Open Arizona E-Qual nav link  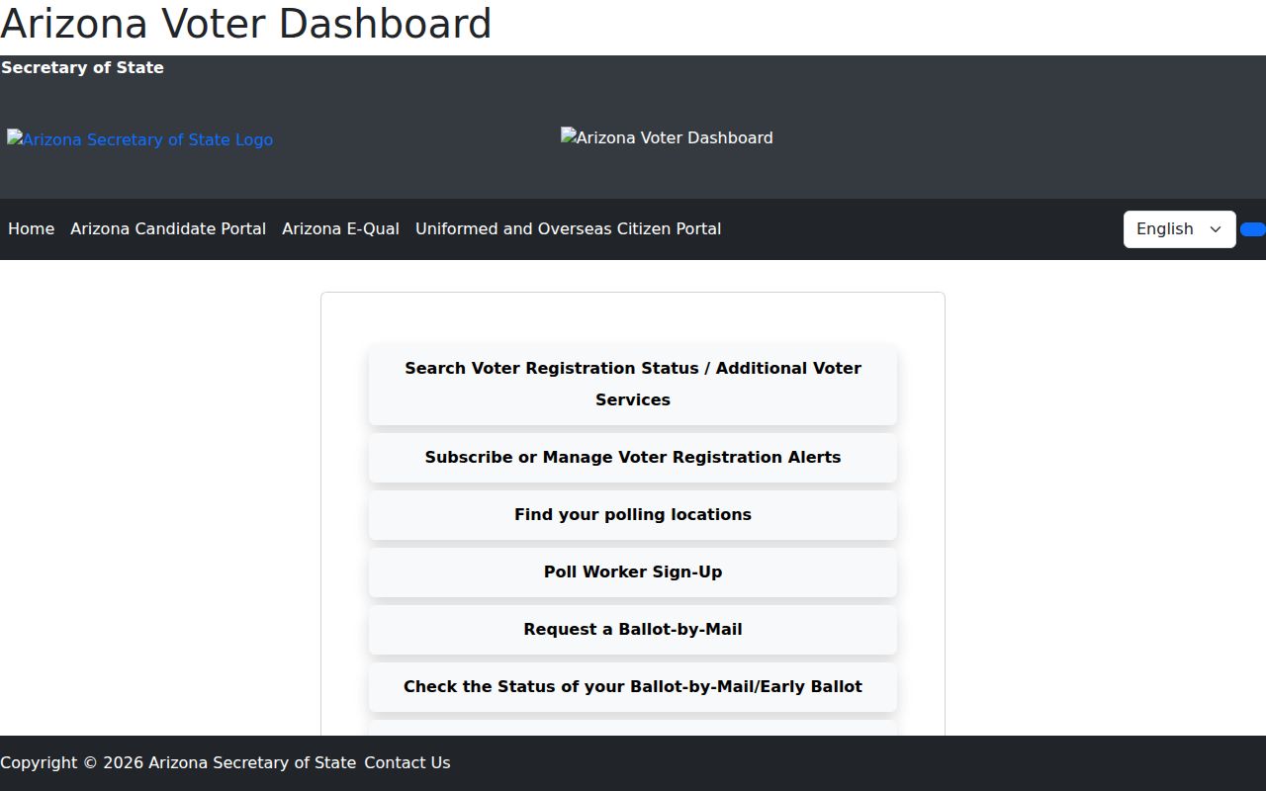pos(340,229)
